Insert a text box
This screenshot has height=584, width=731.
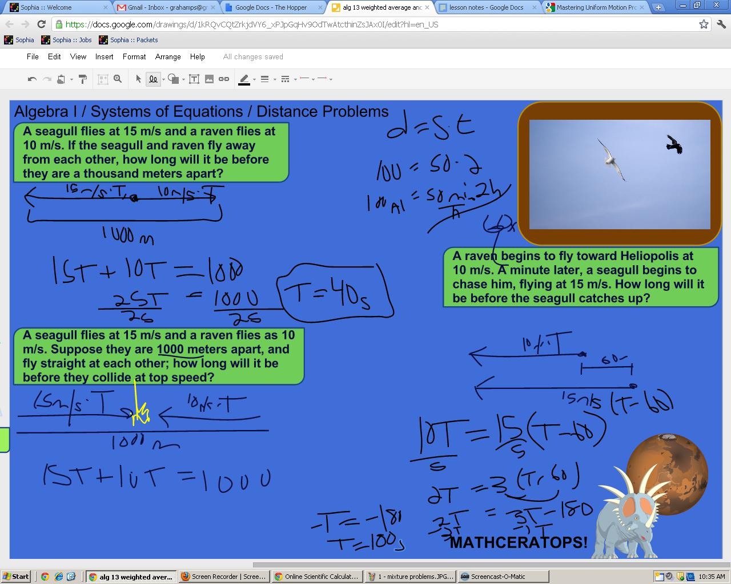pyautogui.click(x=194, y=79)
